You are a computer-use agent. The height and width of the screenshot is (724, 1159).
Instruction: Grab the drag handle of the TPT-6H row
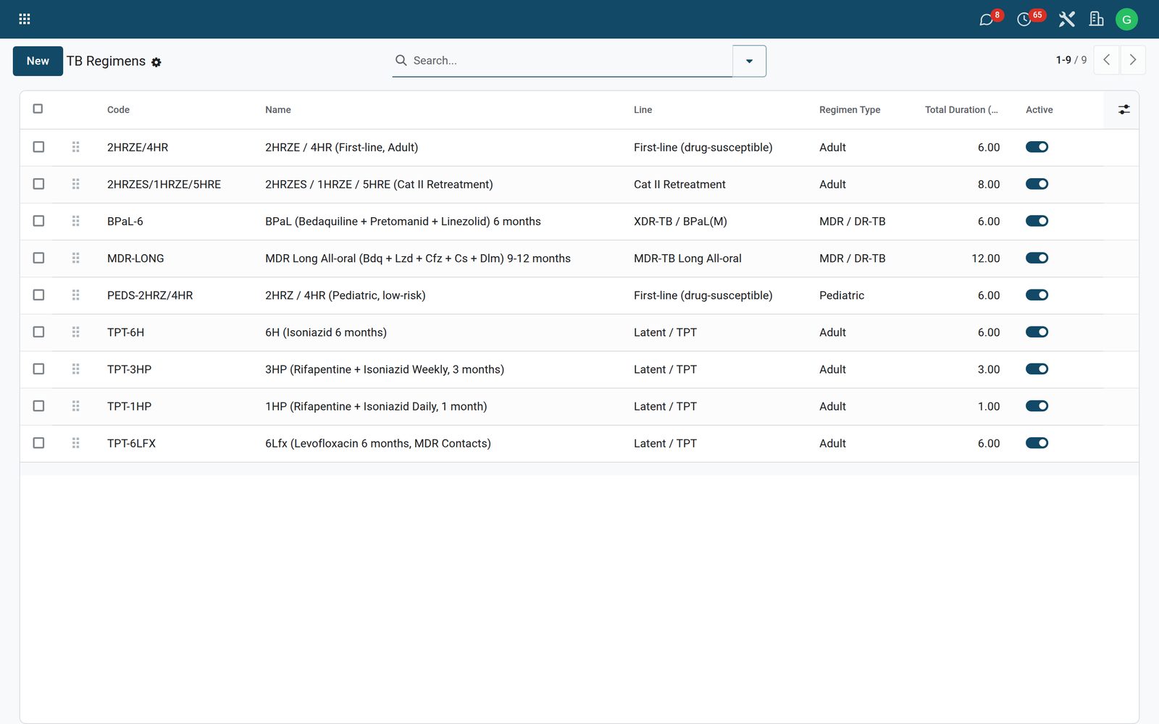coord(75,332)
